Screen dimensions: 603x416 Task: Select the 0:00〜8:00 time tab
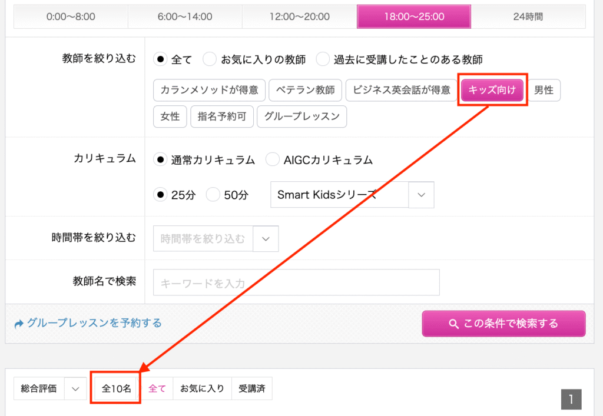tap(71, 16)
